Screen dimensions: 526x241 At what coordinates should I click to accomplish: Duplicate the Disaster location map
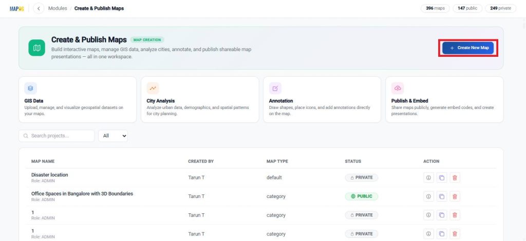click(x=442, y=178)
